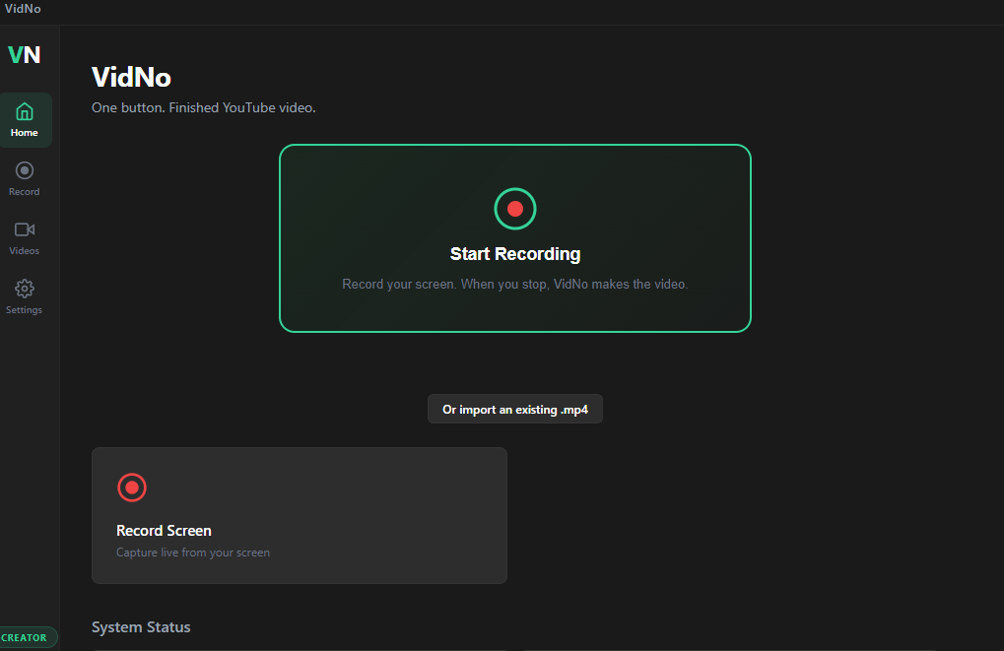1004x651 pixels.
Task: Click the VN logo at the top left
Action: point(23,55)
